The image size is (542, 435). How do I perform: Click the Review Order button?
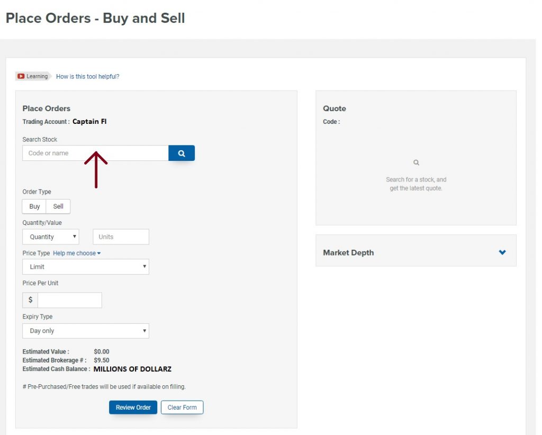(133, 407)
